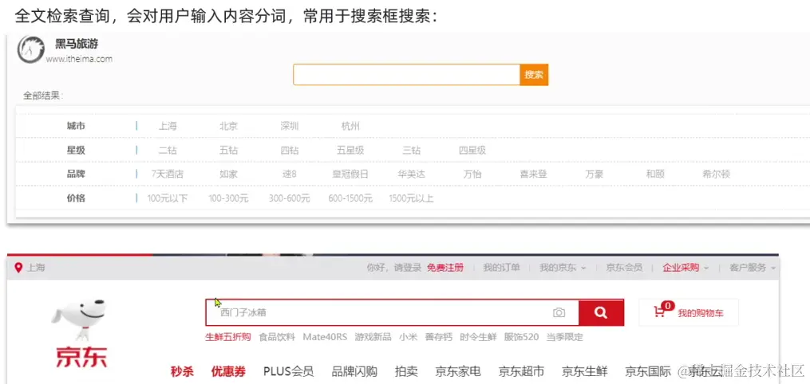Select the 优惠券 nav item
Screen dimensions: 810x384
point(227,371)
